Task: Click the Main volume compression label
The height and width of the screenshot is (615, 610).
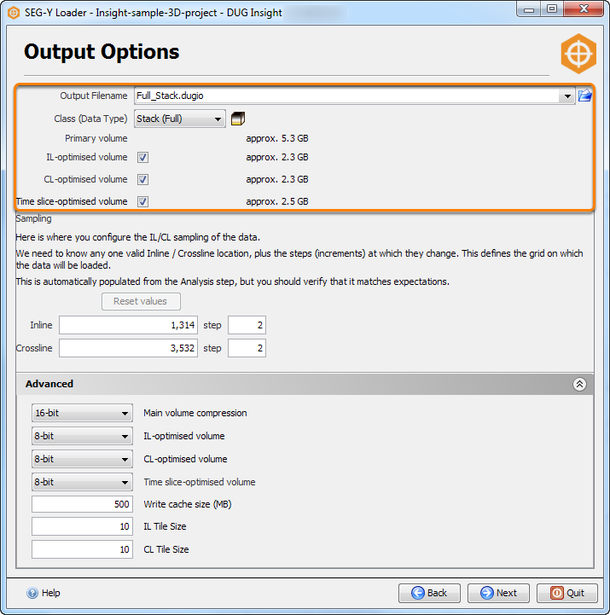Action: (x=195, y=413)
